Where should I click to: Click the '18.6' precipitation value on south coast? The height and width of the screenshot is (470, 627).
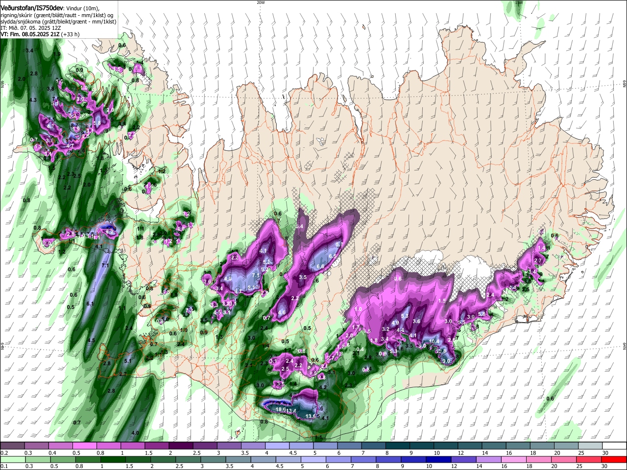281,409
